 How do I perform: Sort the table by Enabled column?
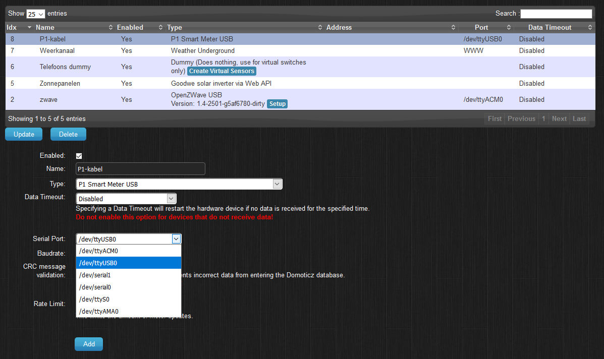(139, 27)
